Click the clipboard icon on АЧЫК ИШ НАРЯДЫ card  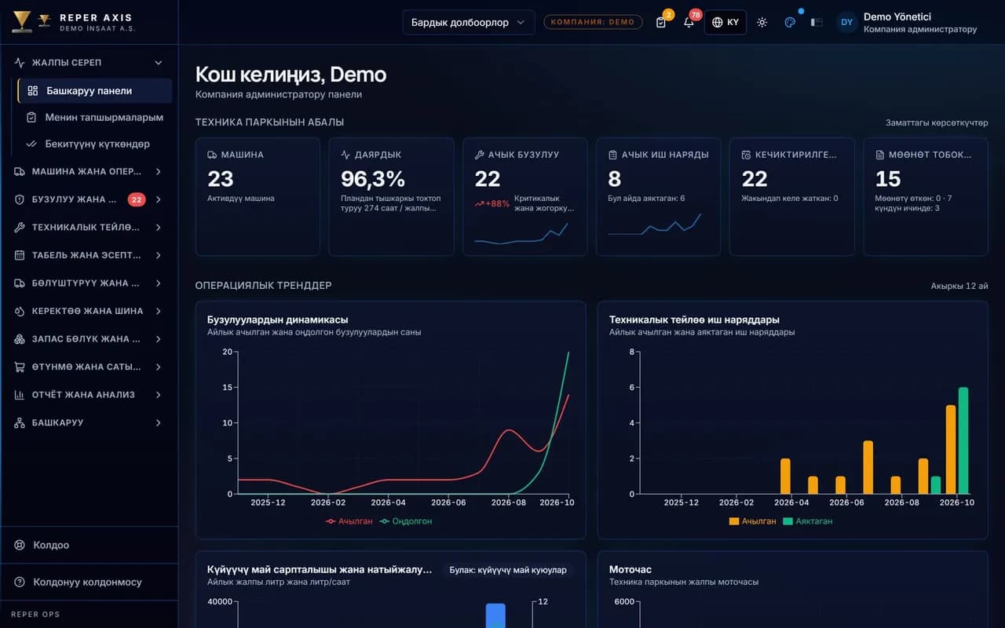tap(612, 155)
